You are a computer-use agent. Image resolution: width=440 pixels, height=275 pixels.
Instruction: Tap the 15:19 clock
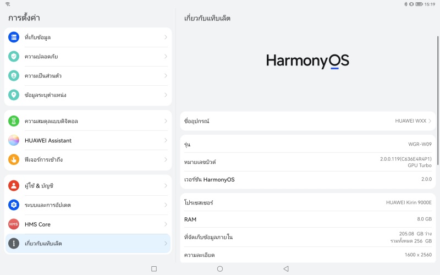pyautogui.click(x=430, y=4)
